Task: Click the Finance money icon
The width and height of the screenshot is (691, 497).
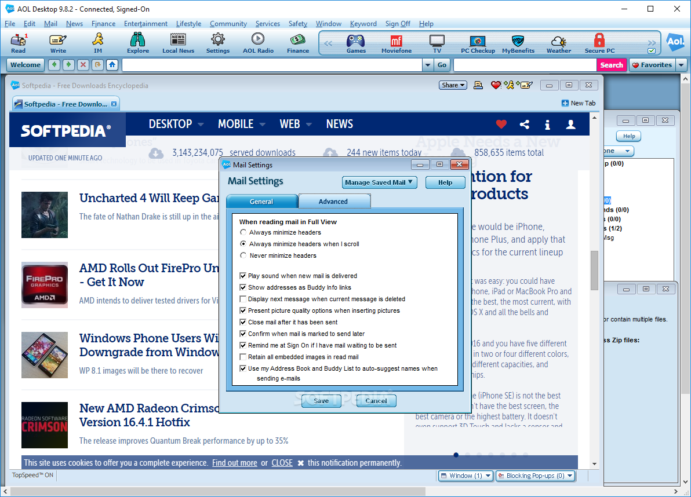Action: (x=298, y=43)
